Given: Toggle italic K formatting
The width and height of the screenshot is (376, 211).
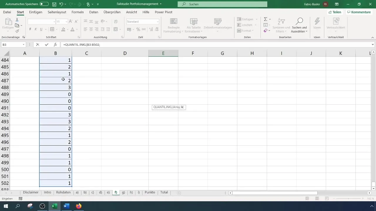Looking at the screenshot, I should point(36,29).
